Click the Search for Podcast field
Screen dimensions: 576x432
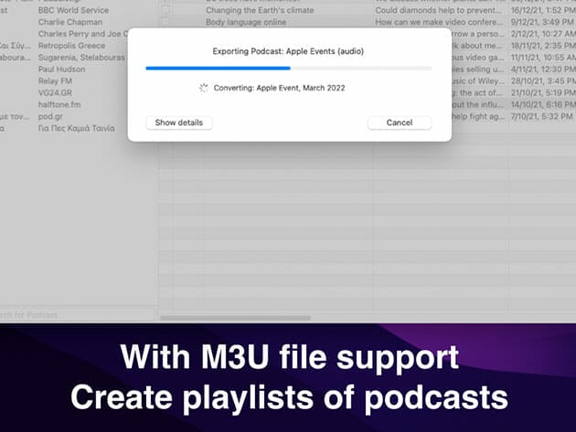tap(73, 315)
